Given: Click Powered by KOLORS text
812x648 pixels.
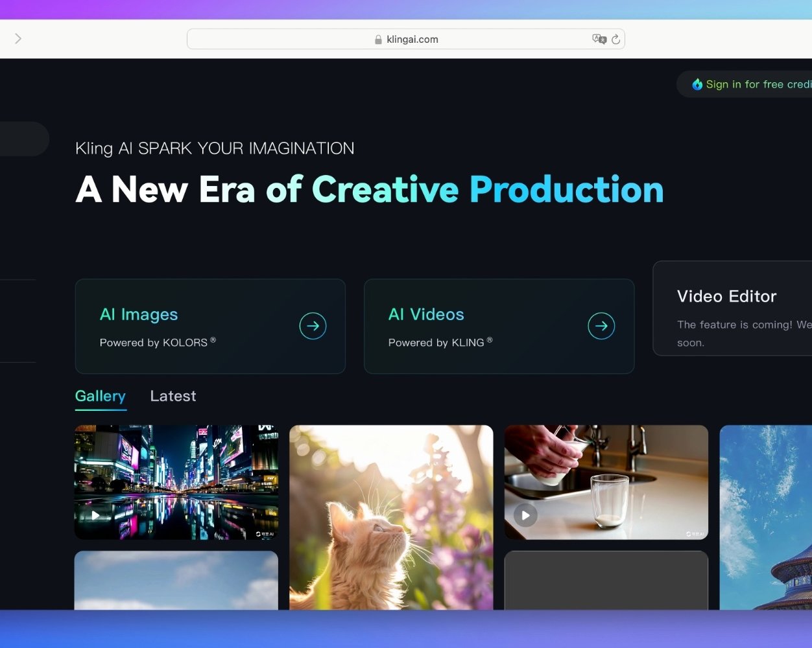Looking at the screenshot, I should point(158,342).
